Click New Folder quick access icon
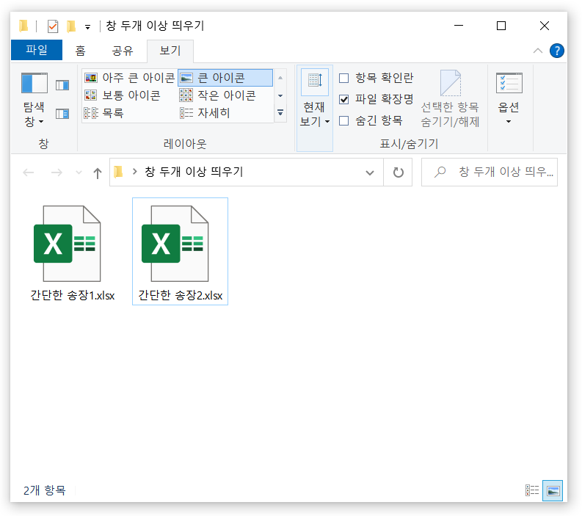Image resolution: width=582 pixels, height=516 pixels. (71, 26)
